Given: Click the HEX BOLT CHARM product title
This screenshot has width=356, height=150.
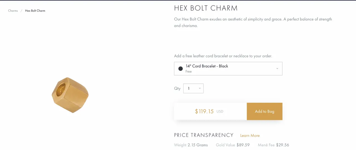Looking at the screenshot, I should [x=206, y=8].
